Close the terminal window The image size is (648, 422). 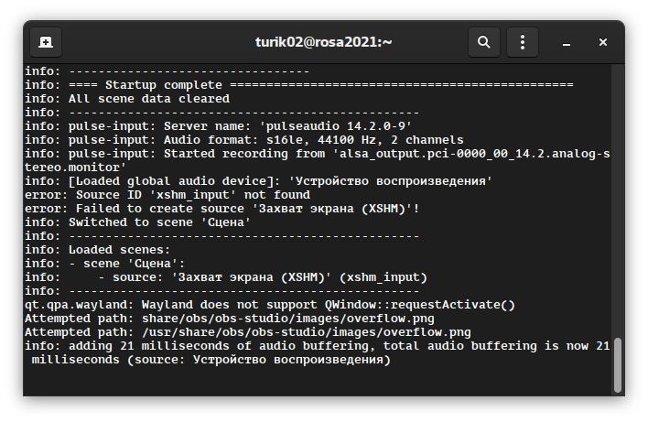pyautogui.click(x=603, y=42)
